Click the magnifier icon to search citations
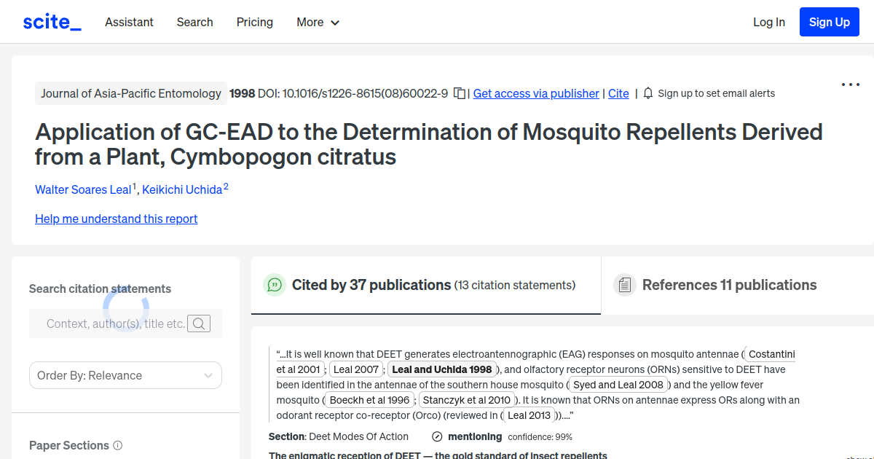The image size is (874, 459). [198, 323]
